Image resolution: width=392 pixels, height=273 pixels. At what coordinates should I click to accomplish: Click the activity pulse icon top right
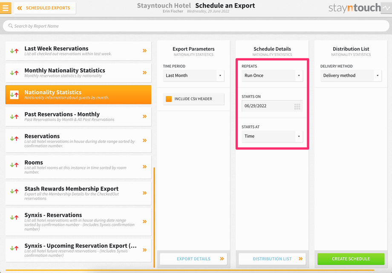coord(386,8)
